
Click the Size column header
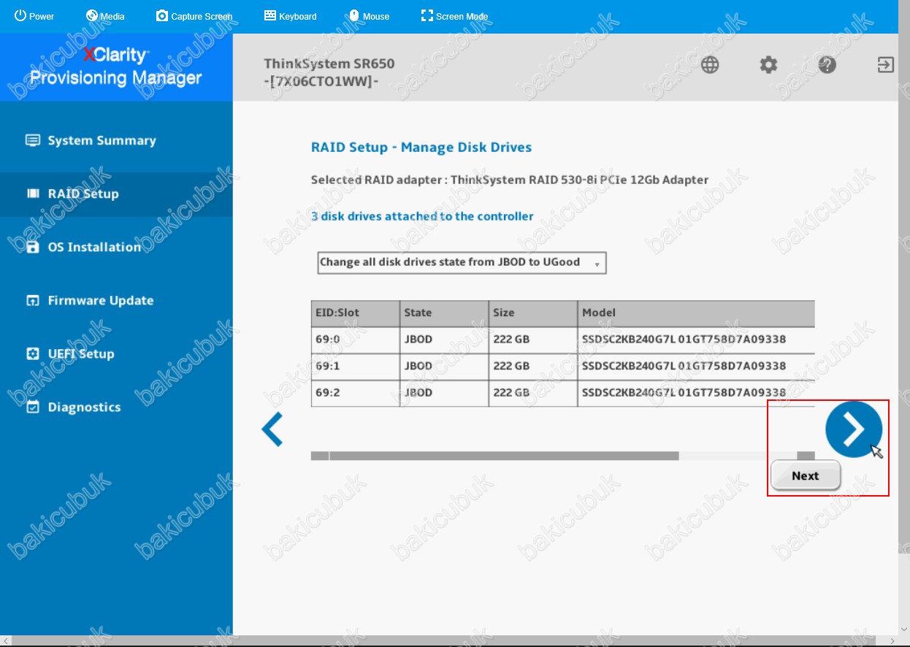533,313
